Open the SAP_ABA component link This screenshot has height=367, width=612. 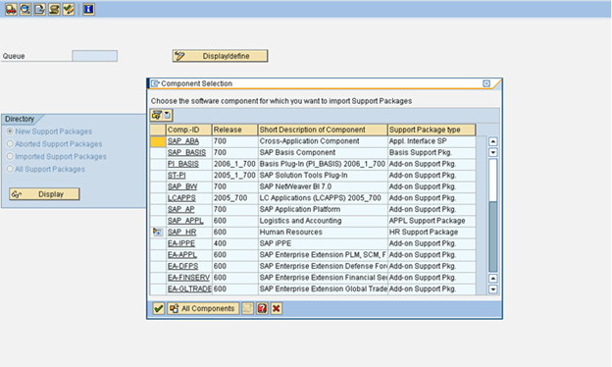coord(183,141)
